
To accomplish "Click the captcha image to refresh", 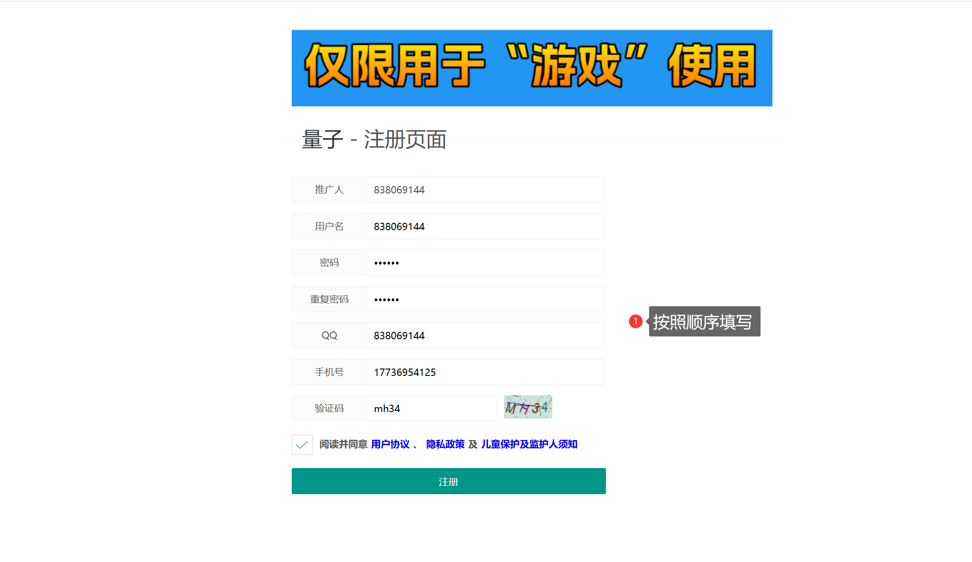I will click(x=528, y=407).
